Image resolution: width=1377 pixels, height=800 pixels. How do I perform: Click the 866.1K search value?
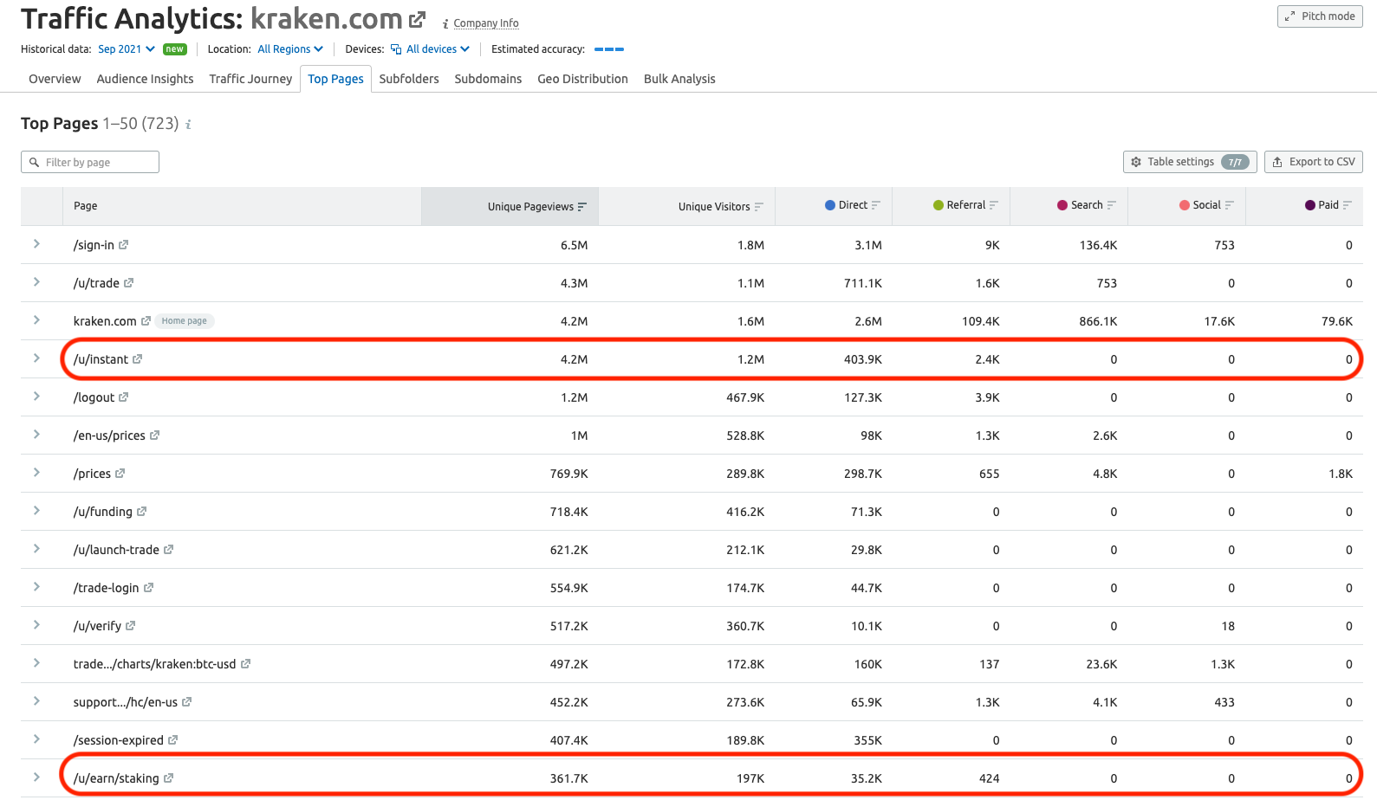pos(1098,321)
